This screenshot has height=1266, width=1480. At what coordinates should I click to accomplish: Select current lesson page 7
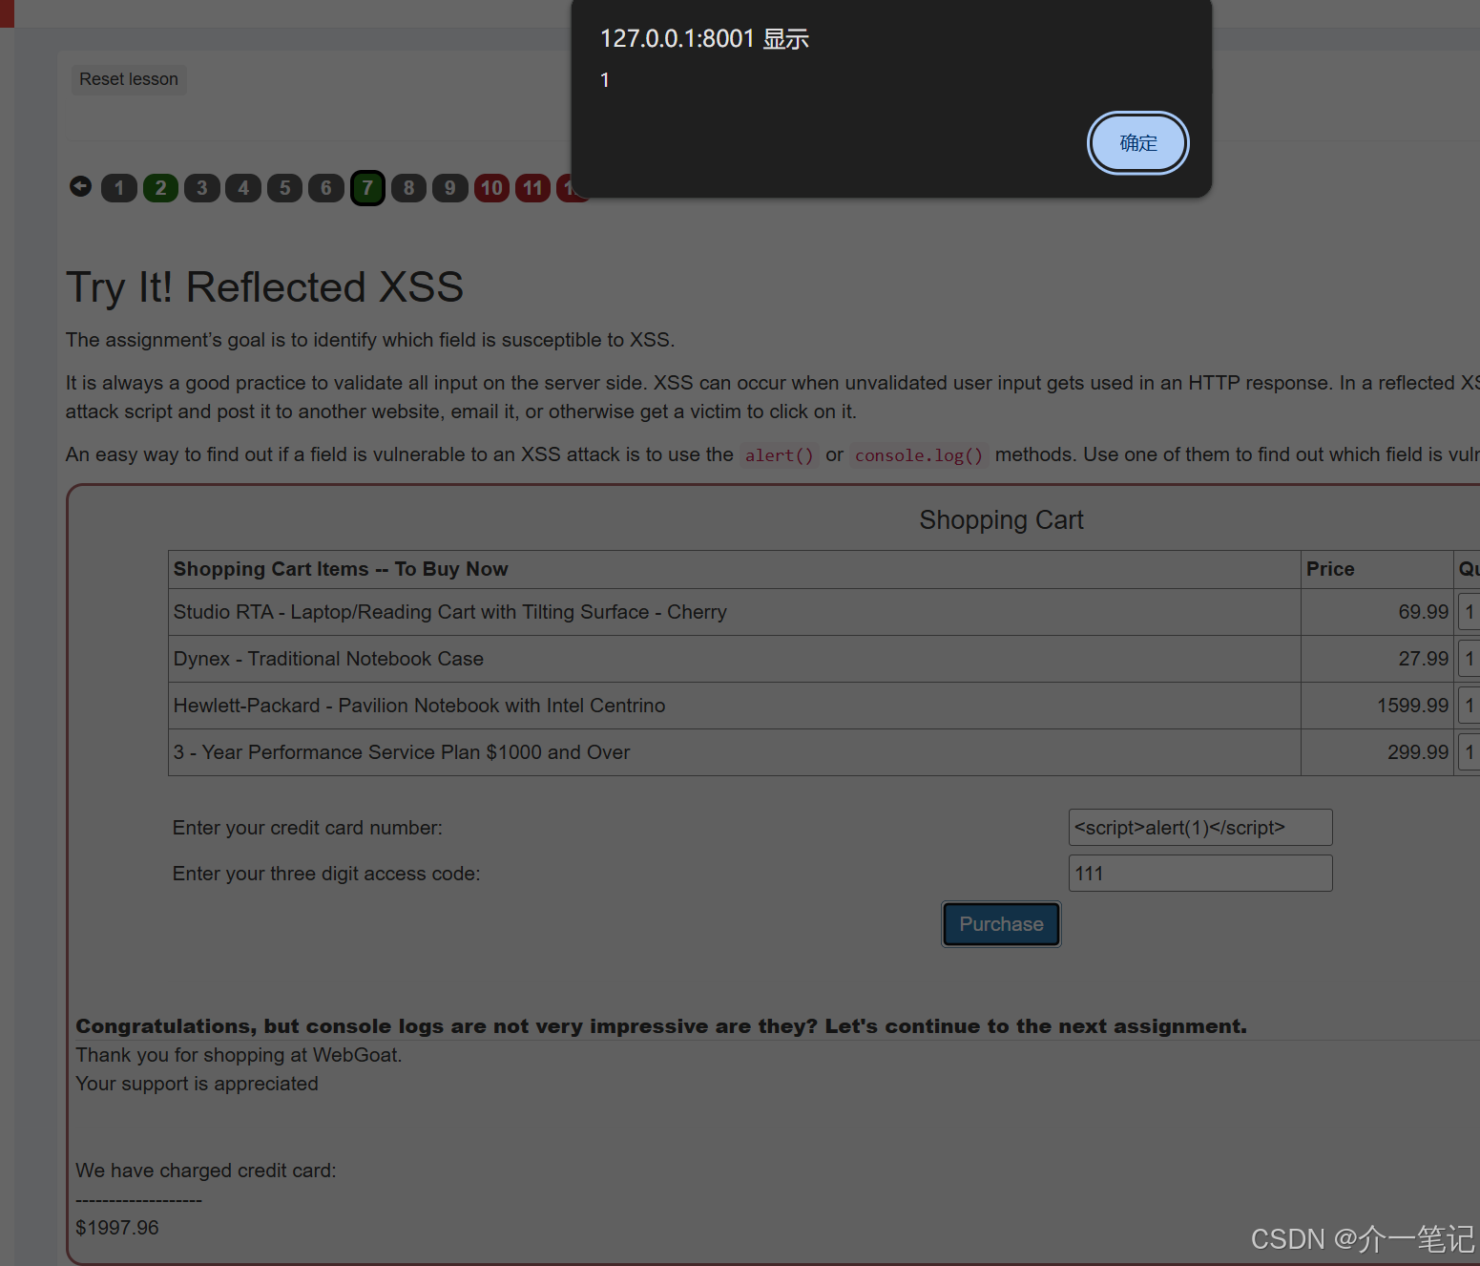click(x=367, y=188)
